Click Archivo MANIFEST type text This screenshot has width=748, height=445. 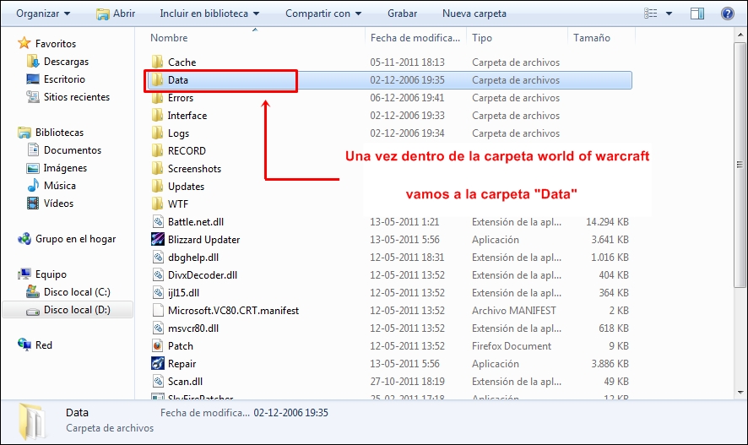(514, 311)
